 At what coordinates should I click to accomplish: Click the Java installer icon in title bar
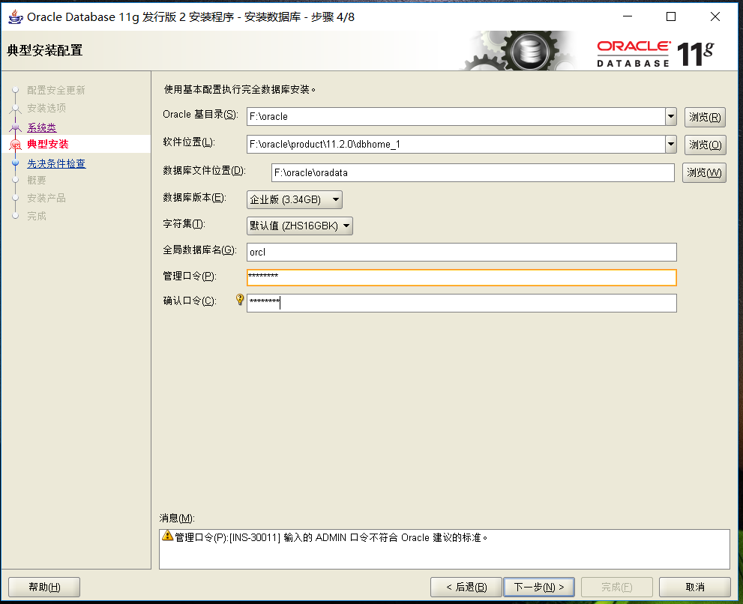[16, 17]
